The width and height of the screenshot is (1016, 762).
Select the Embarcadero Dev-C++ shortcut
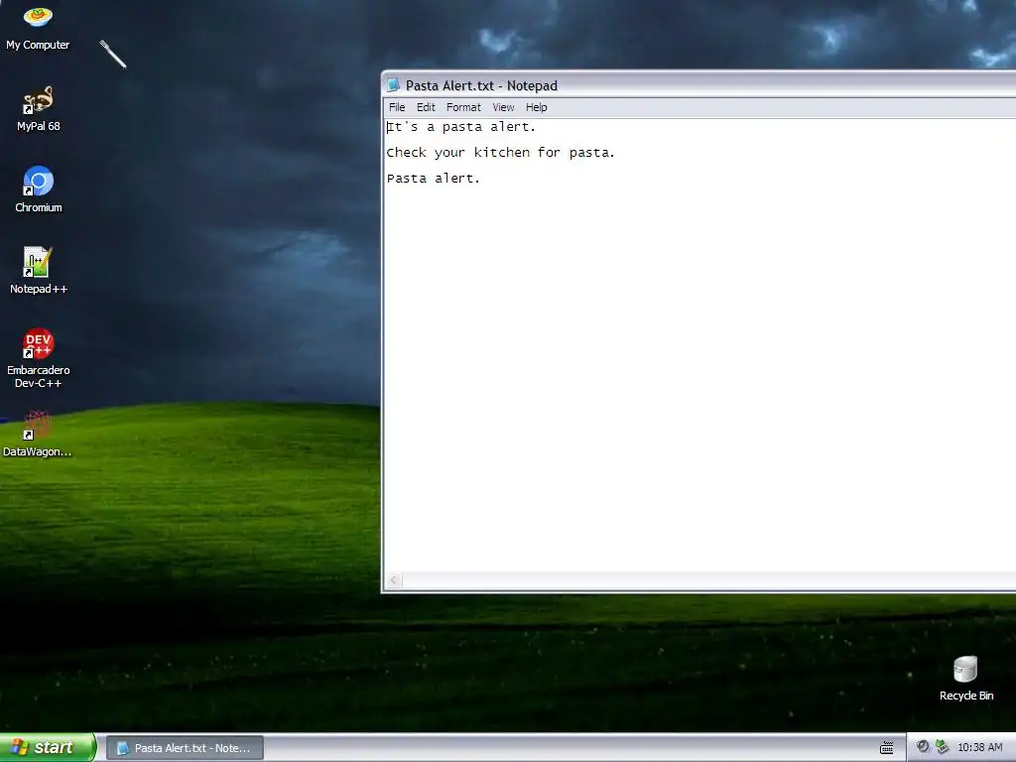pos(39,358)
